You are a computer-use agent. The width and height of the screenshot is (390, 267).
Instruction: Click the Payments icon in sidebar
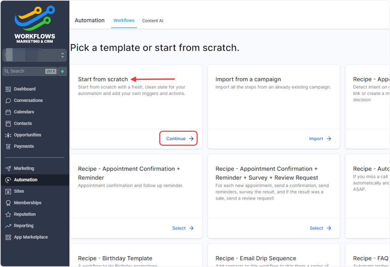(x=8, y=146)
